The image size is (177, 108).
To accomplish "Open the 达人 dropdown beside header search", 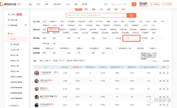I will 106,4.
